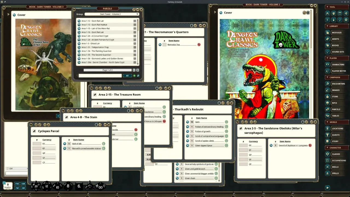Toggle lock on Area 2-15 Treasure Room
The image size is (350, 197).
[x=157, y=88]
